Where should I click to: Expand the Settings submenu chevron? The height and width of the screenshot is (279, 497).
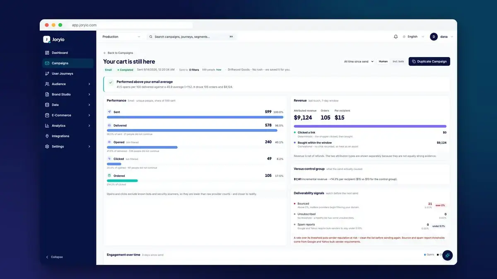[89, 146]
